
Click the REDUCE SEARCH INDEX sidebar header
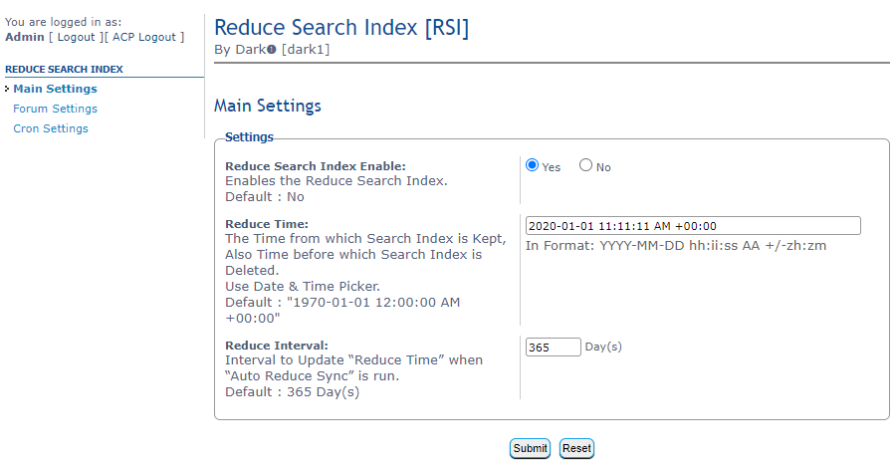pyautogui.click(x=64, y=70)
